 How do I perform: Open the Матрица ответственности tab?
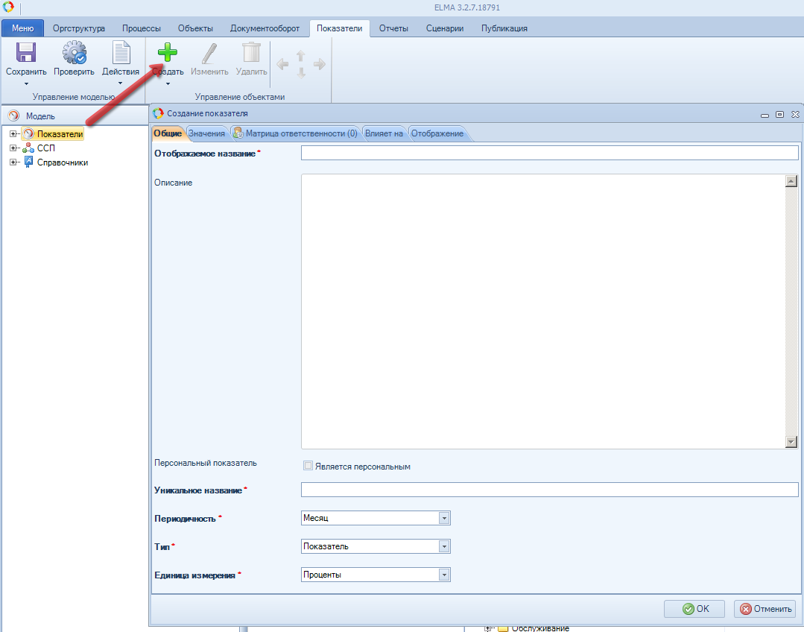click(x=295, y=133)
